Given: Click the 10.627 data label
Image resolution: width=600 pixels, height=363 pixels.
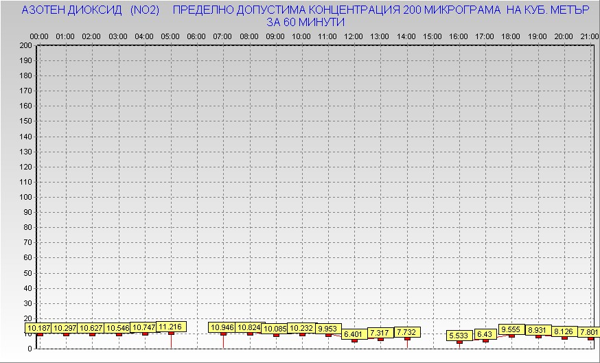Looking at the screenshot, I should (92, 329).
